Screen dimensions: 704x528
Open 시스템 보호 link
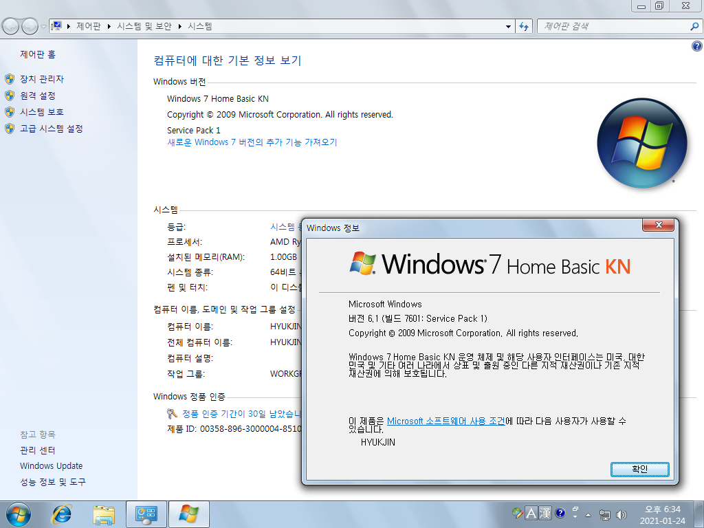click(42, 112)
